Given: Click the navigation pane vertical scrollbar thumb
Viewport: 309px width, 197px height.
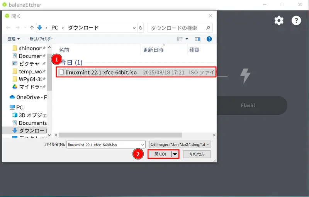Looking at the screenshot, I should pyautogui.click(x=49, y=72).
